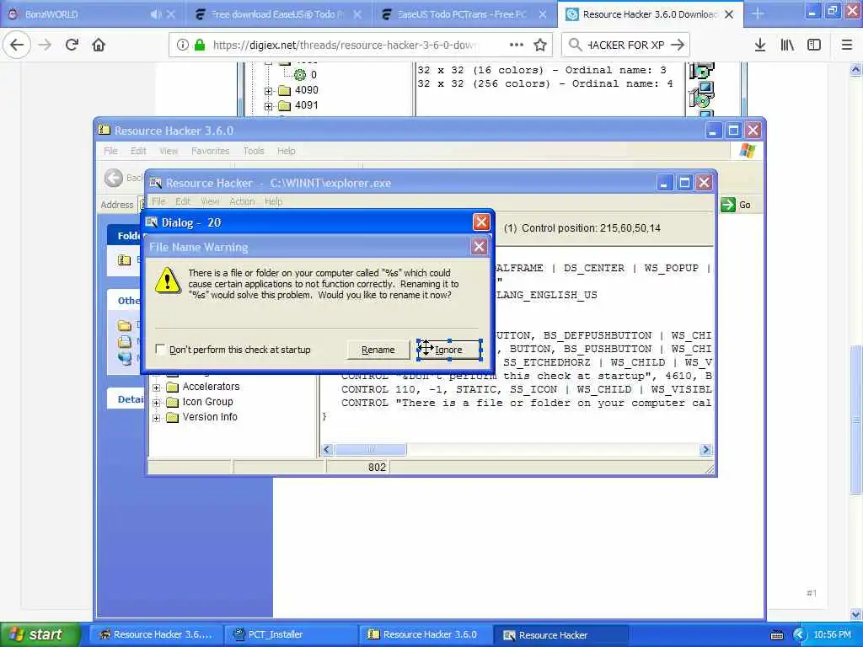Open Action menu in Resource Hacker
Screen dimensions: 863x647
[242, 201]
